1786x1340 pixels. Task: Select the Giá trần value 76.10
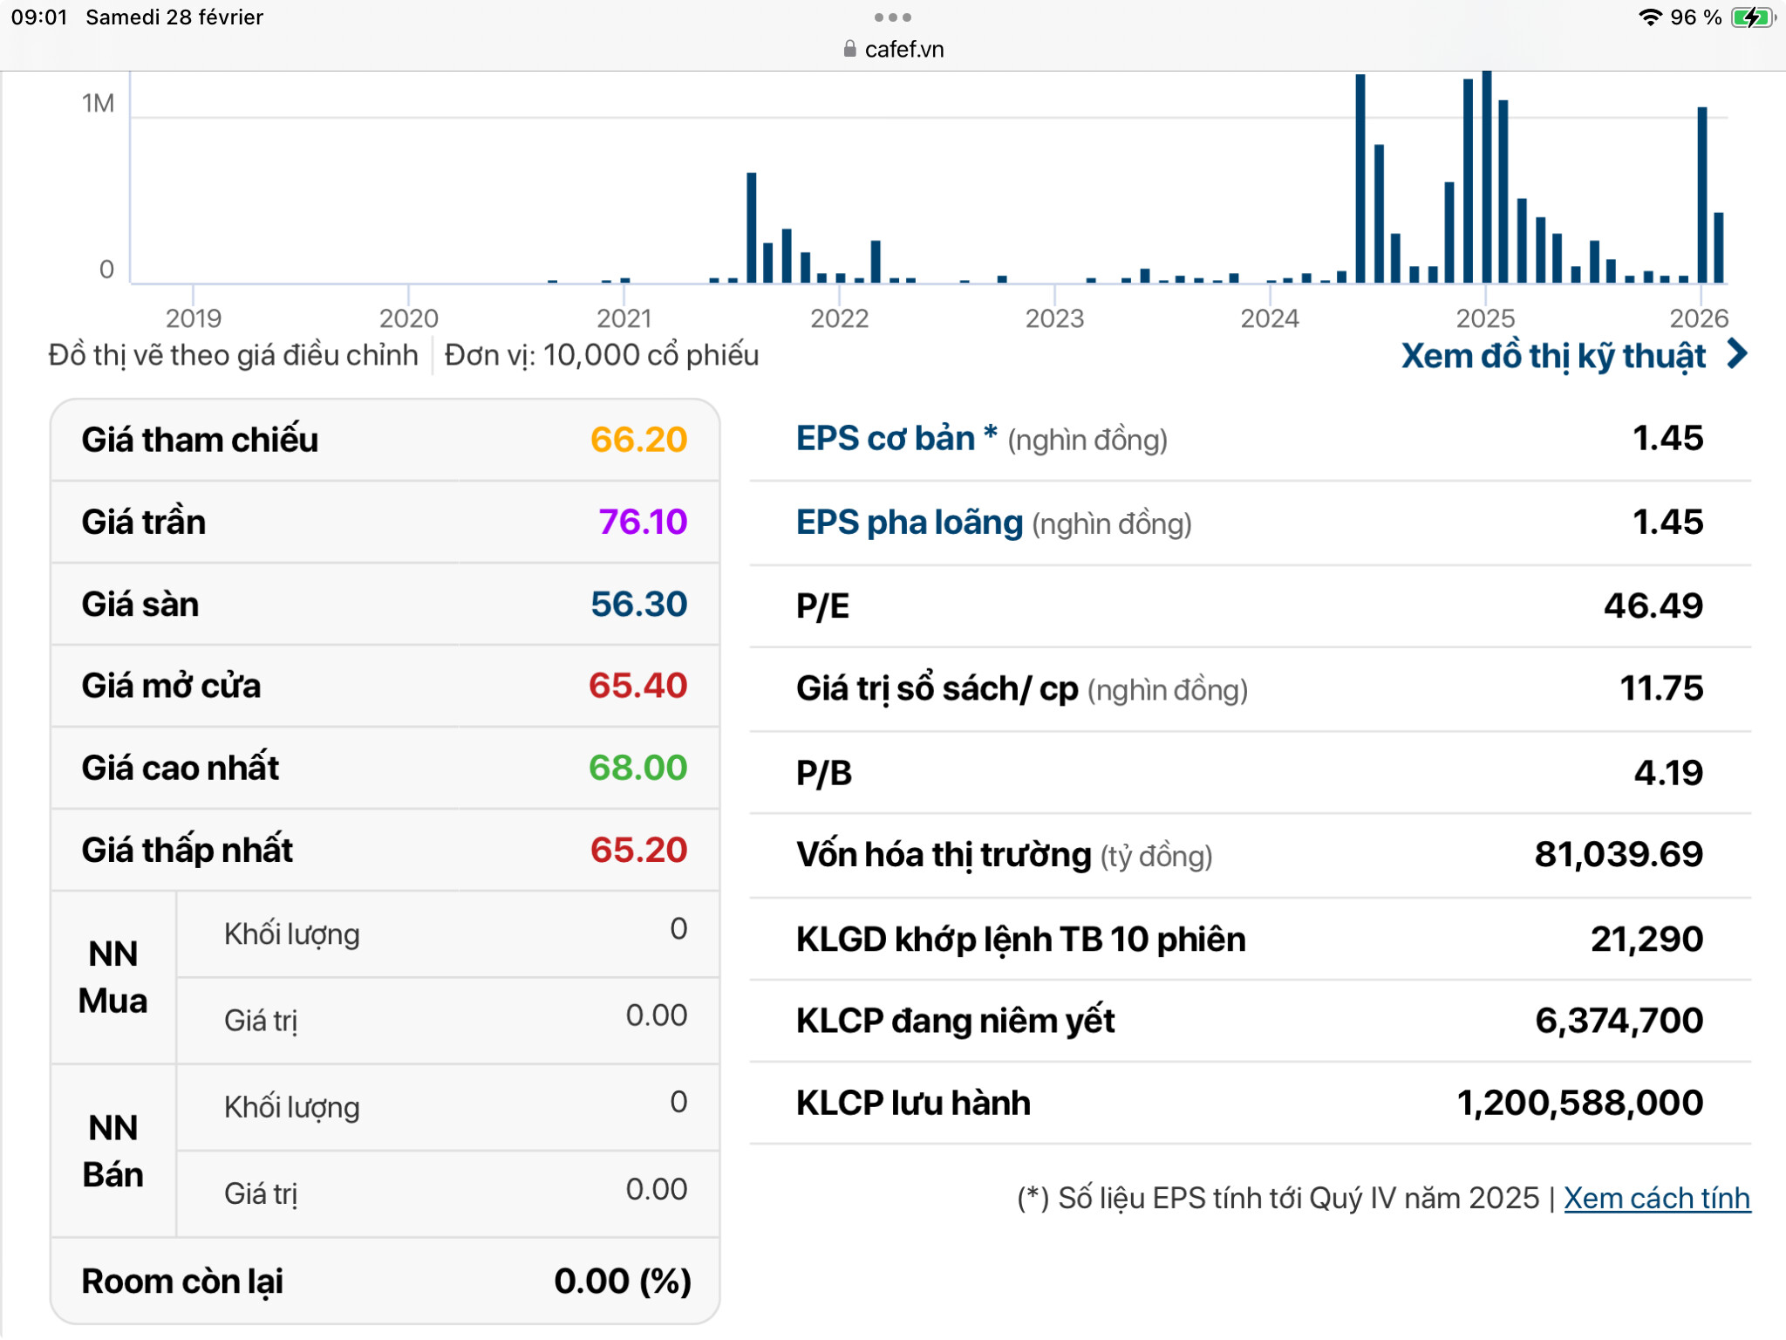642,522
